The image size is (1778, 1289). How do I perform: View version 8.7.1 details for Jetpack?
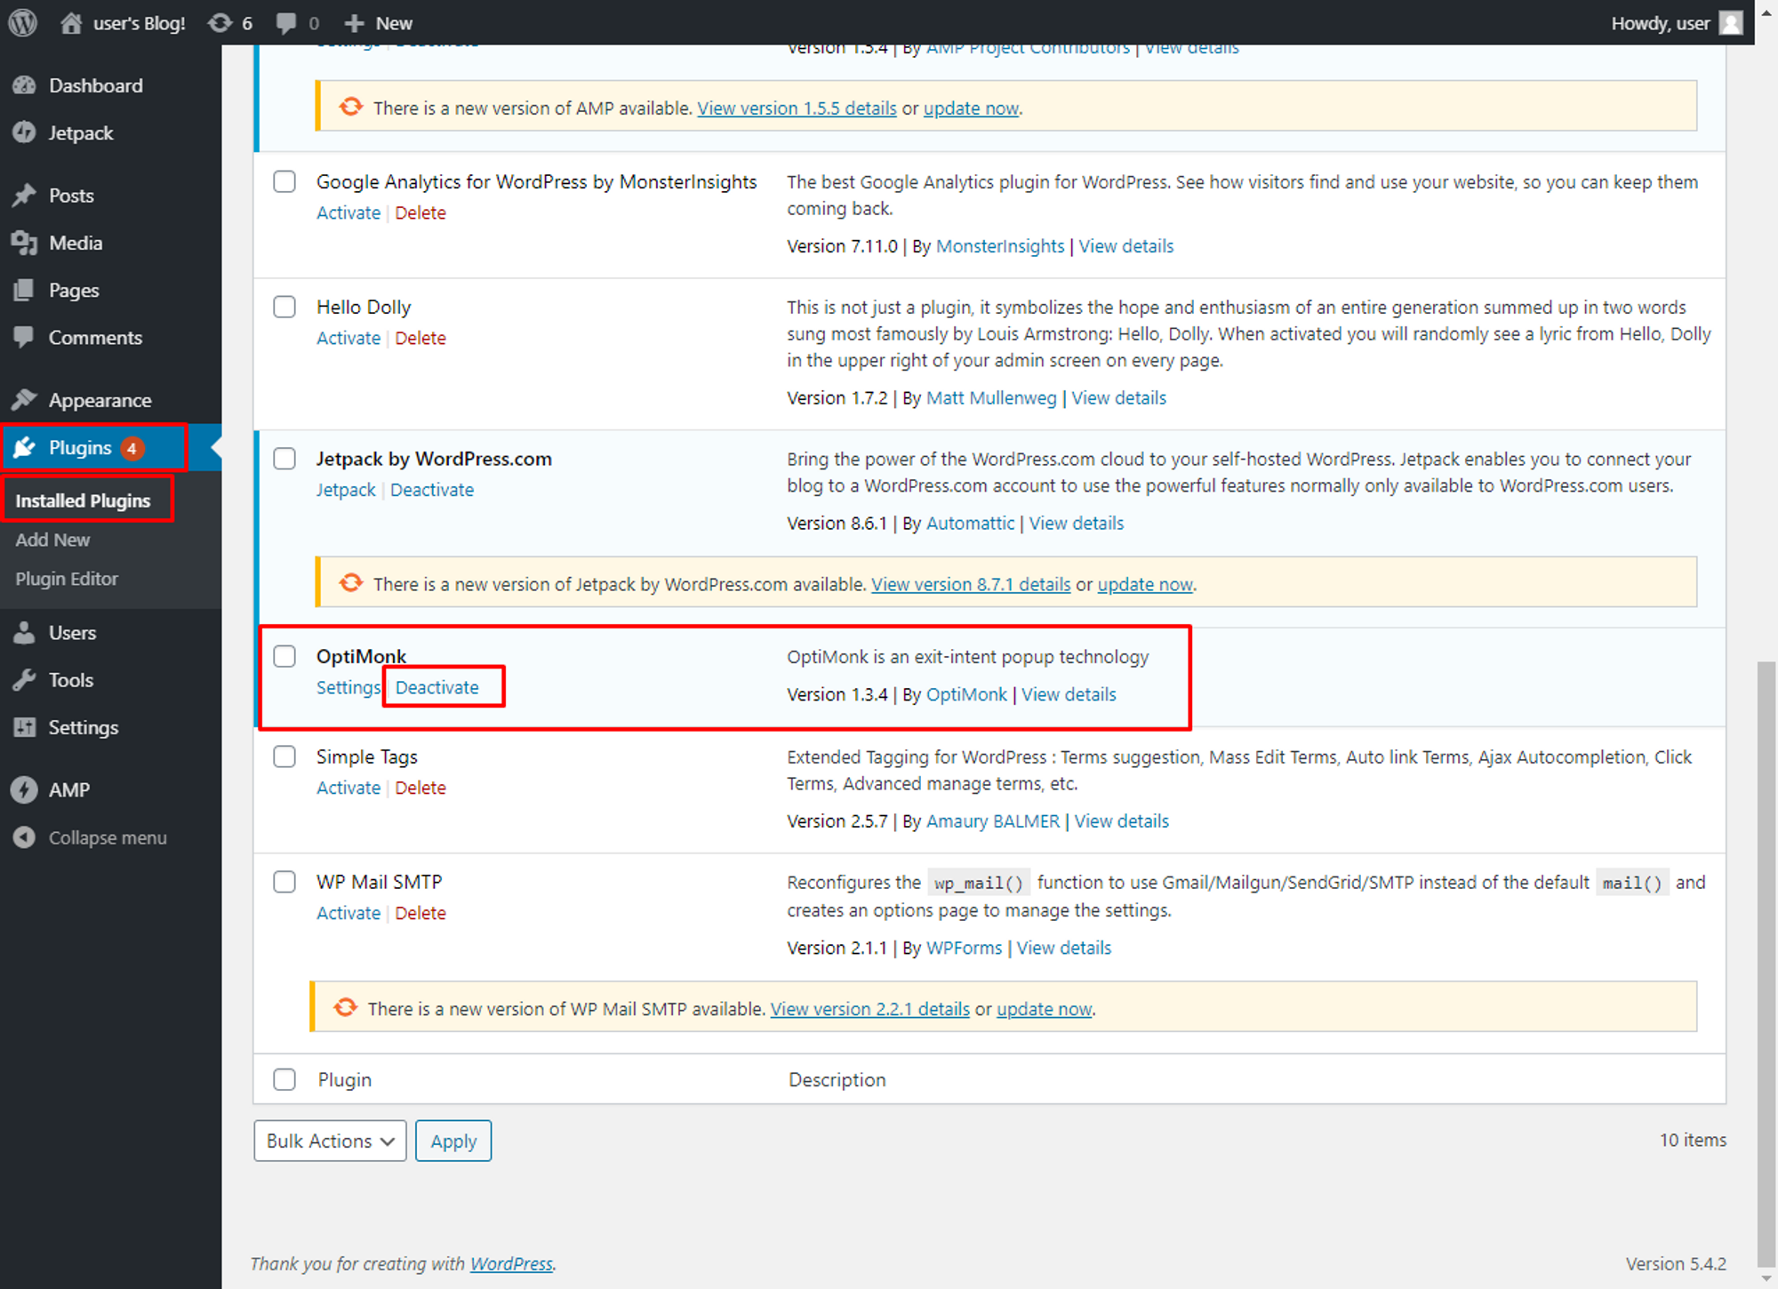pos(971,584)
